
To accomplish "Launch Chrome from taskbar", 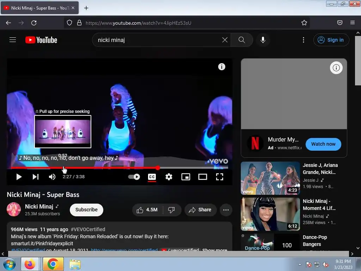I will [x=53, y=264].
